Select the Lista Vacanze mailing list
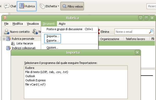Screen dimensions: 156x100 [x=25, y=43]
